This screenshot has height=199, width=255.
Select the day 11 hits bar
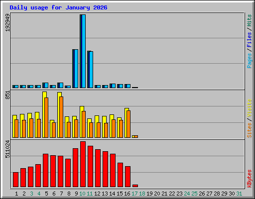pos(90,69)
